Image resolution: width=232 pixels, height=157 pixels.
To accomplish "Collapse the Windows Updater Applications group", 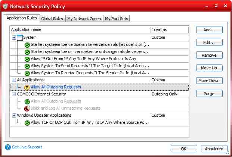I will 14,116.
